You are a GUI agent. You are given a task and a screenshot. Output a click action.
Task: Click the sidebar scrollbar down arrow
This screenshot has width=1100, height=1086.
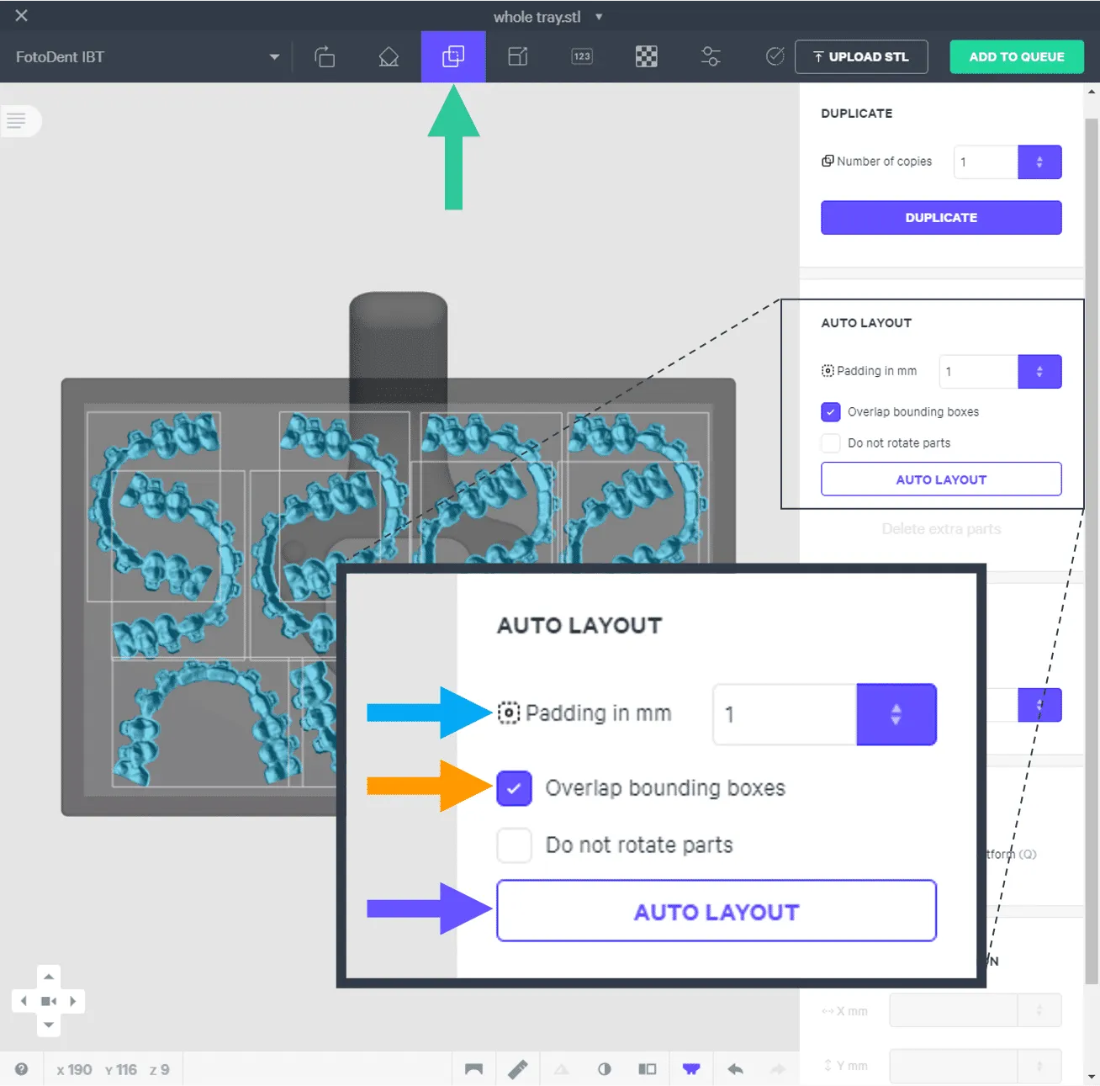(1092, 1077)
